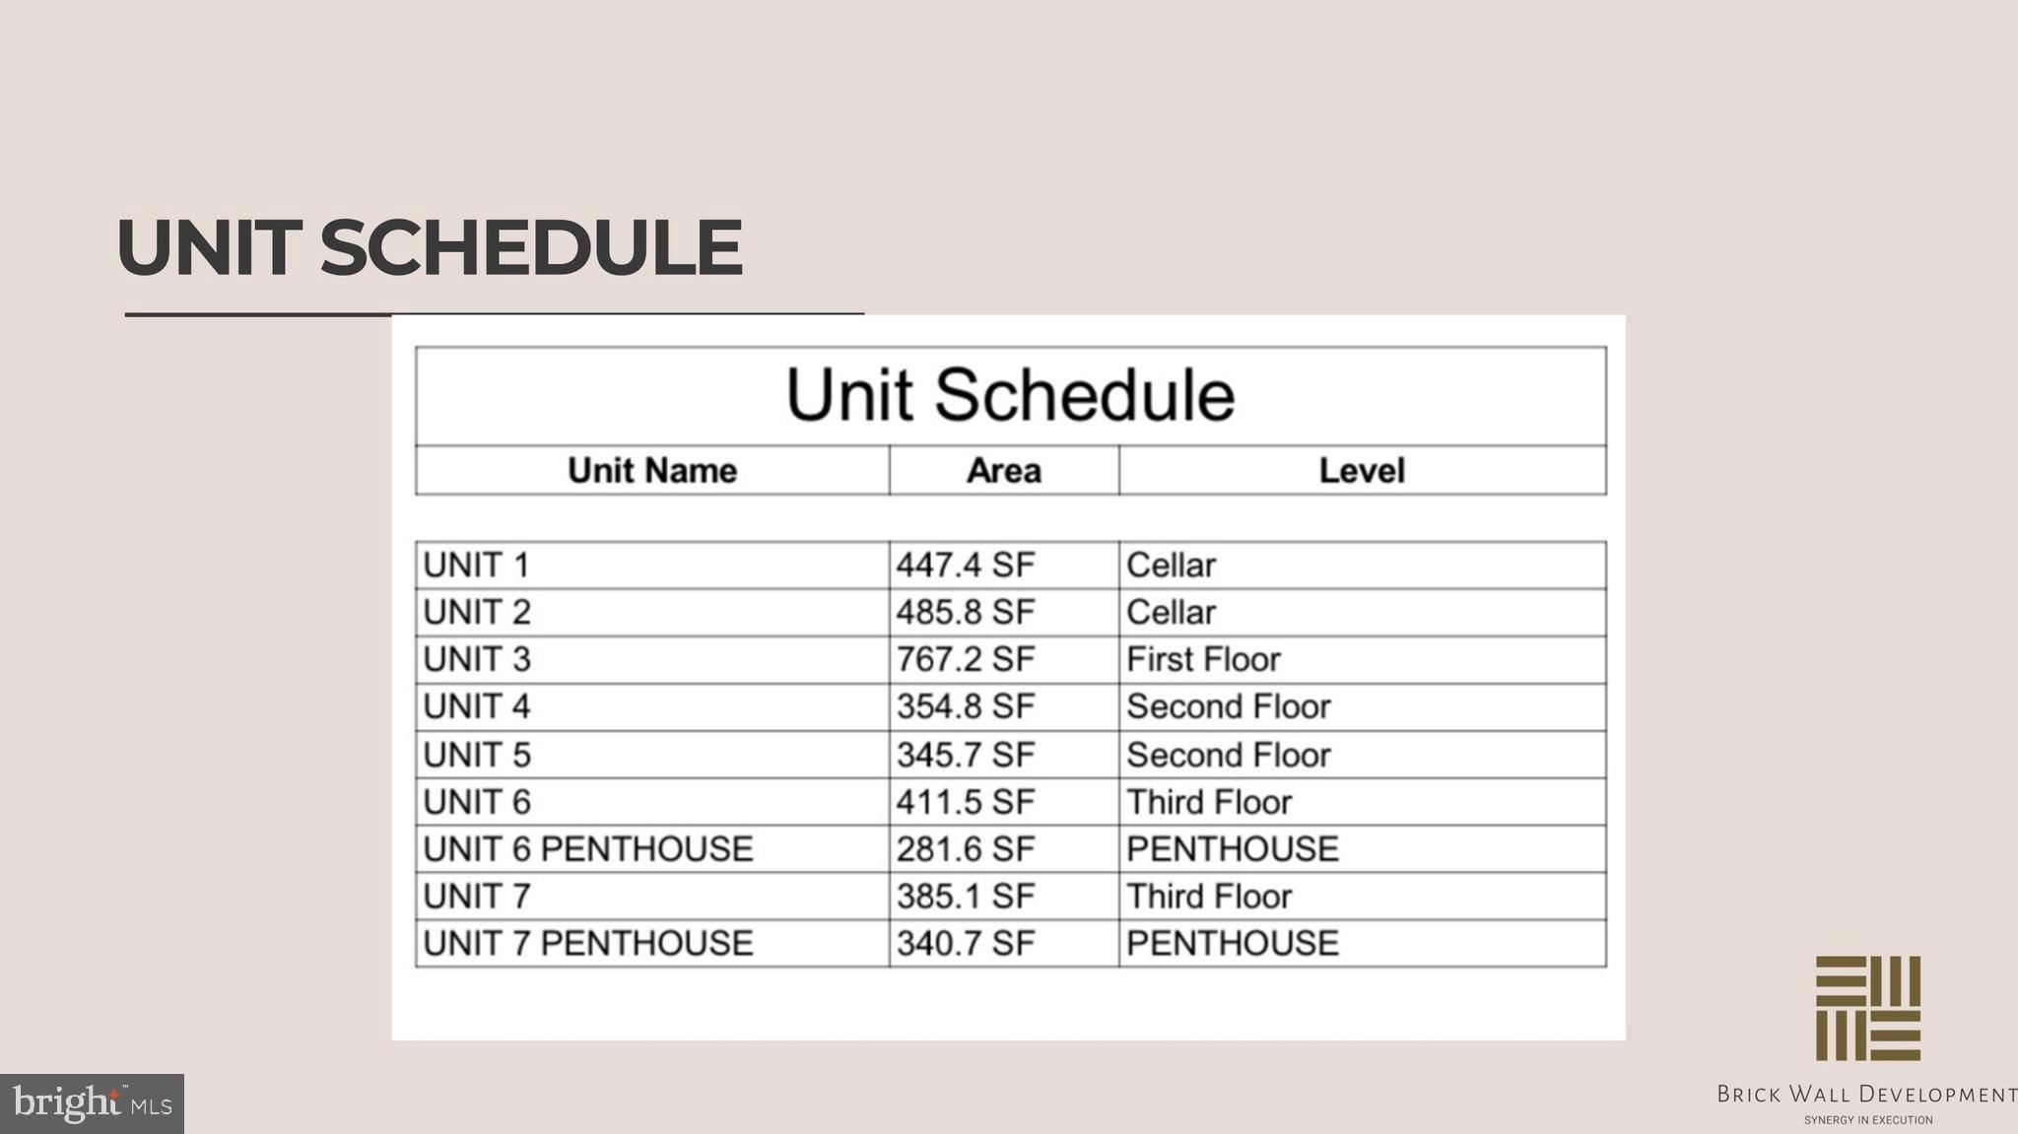Click the Brick Wall Development company name text
The height and width of the screenshot is (1134, 2018).
tap(1866, 1094)
